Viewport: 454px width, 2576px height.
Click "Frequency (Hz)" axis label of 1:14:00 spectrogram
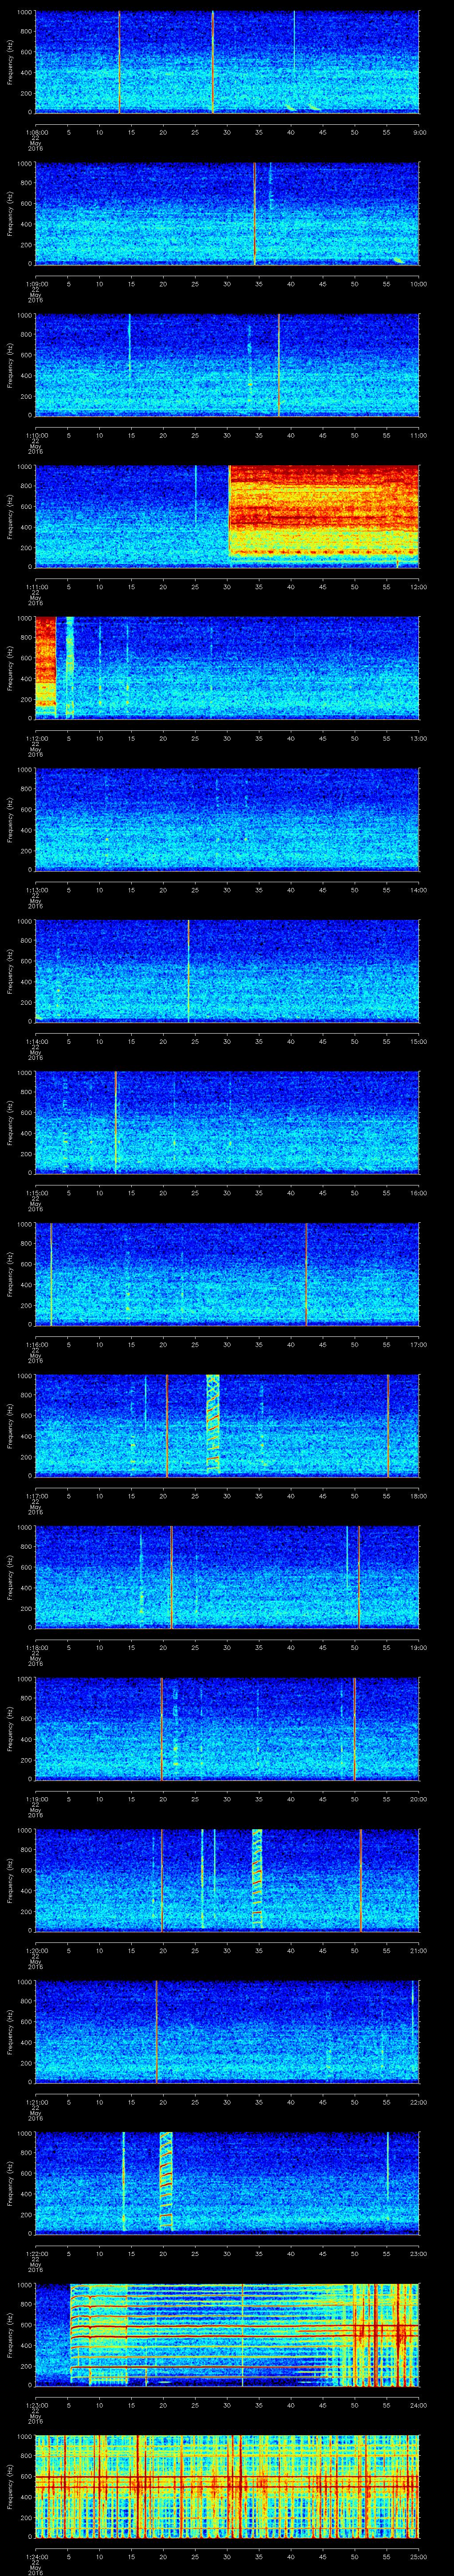[10, 971]
